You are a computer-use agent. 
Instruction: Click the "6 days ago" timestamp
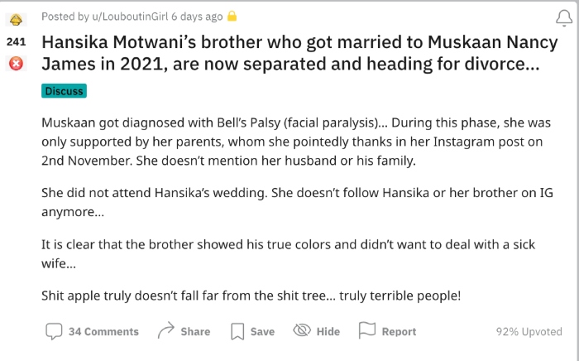pos(197,16)
